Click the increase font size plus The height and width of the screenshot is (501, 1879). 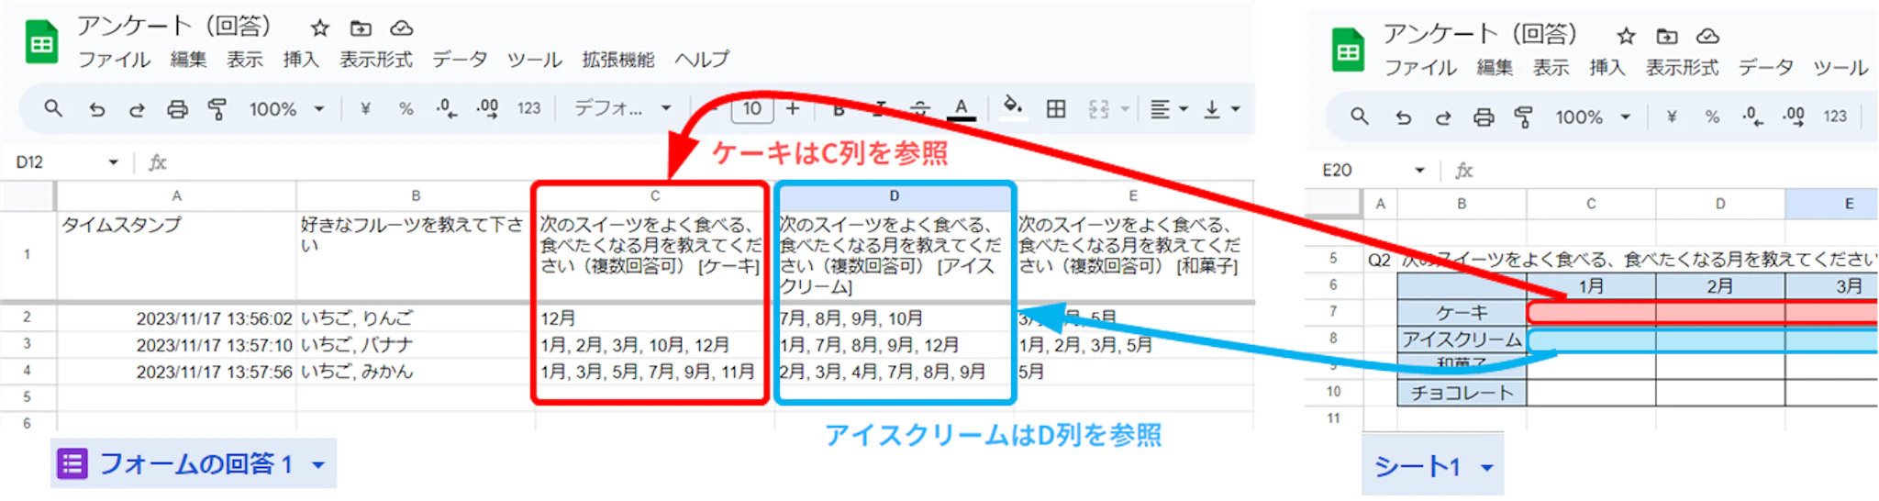click(x=793, y=109)
